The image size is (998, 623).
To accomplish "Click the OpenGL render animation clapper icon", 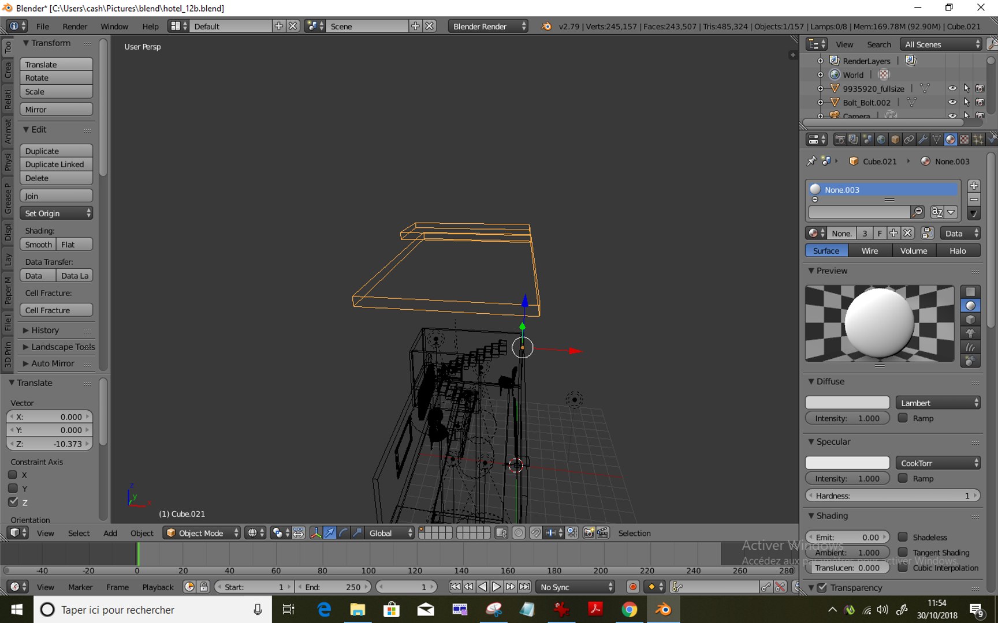I will (x=603, y=533).
